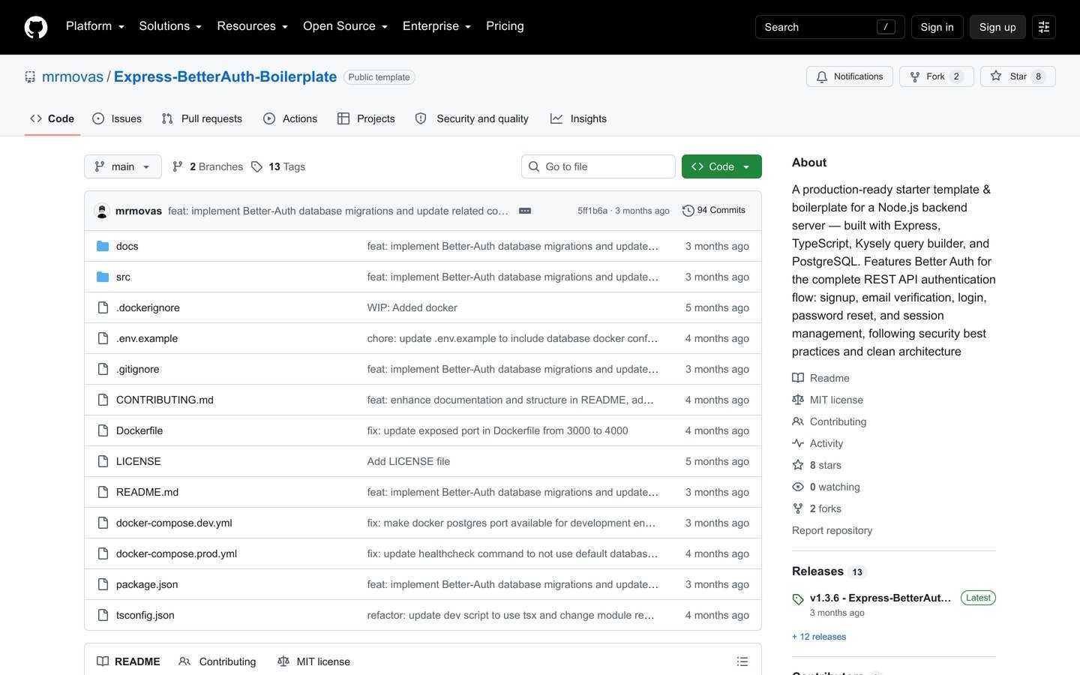Open the Insights tab
1080x675 pixels.
pyautogui.click(x=578, y=118)
